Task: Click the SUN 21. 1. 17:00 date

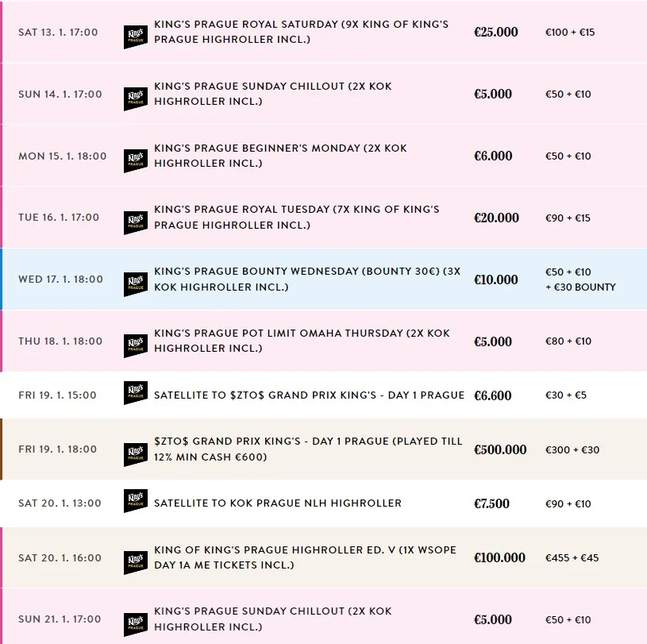Action: [60, 619]
